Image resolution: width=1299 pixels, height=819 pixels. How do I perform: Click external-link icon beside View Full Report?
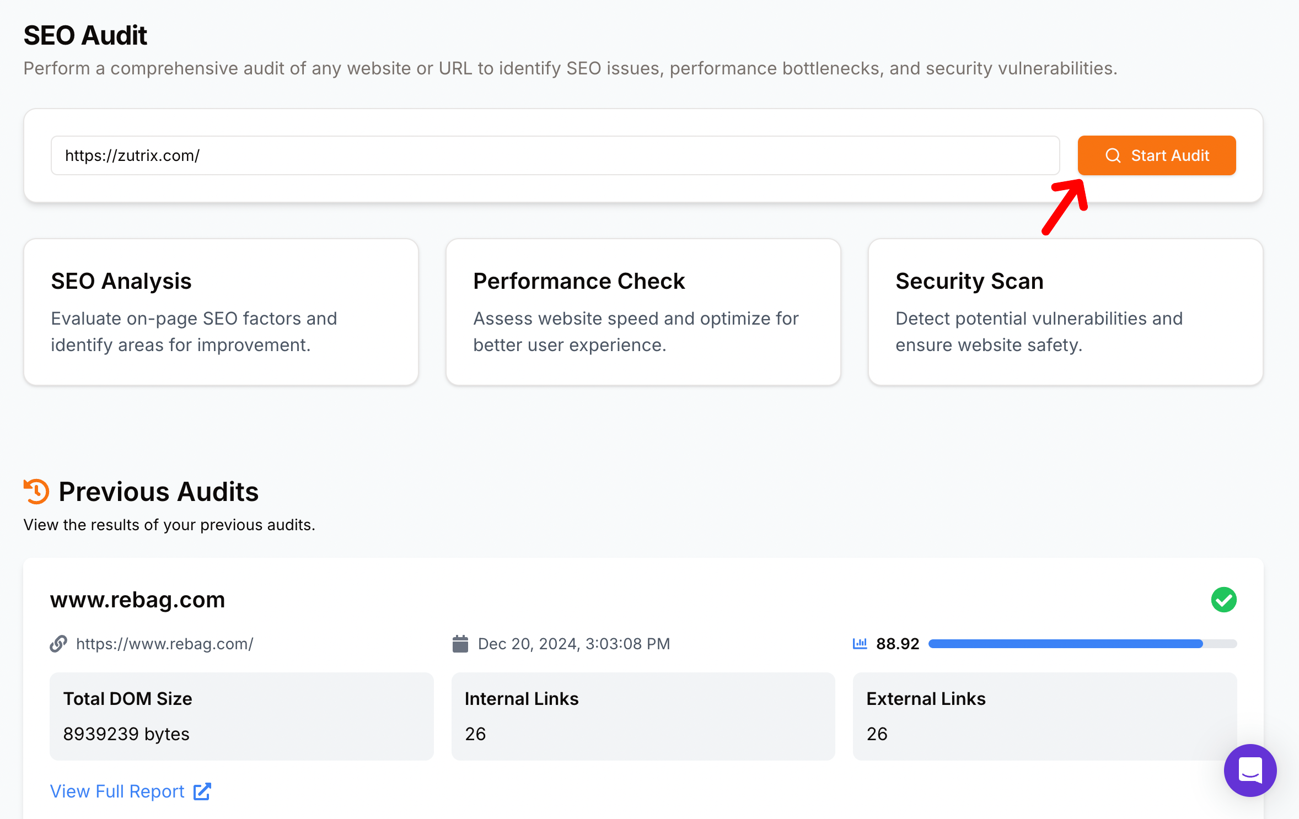[202, 791]
